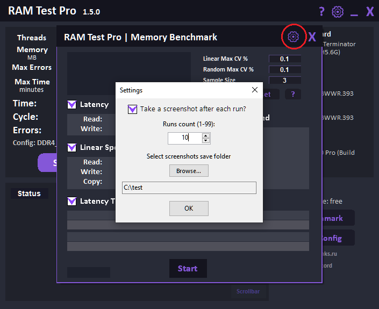This screenshot has height=309, width=379.
Task: Close the Memory Benchmark panel with X
Action: coord(312,37)
